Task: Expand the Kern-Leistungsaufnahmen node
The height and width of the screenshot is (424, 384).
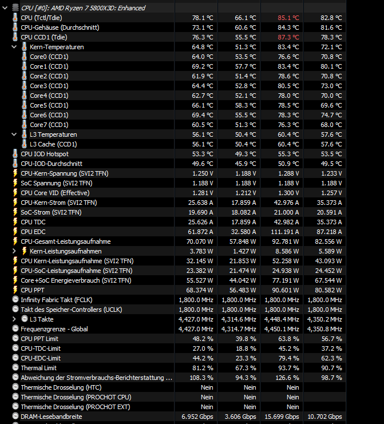Action: [14, 251]
